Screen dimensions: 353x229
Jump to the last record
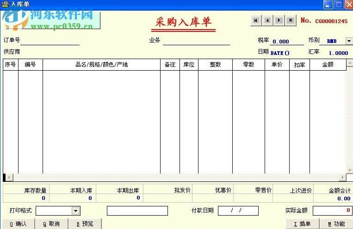291,21
